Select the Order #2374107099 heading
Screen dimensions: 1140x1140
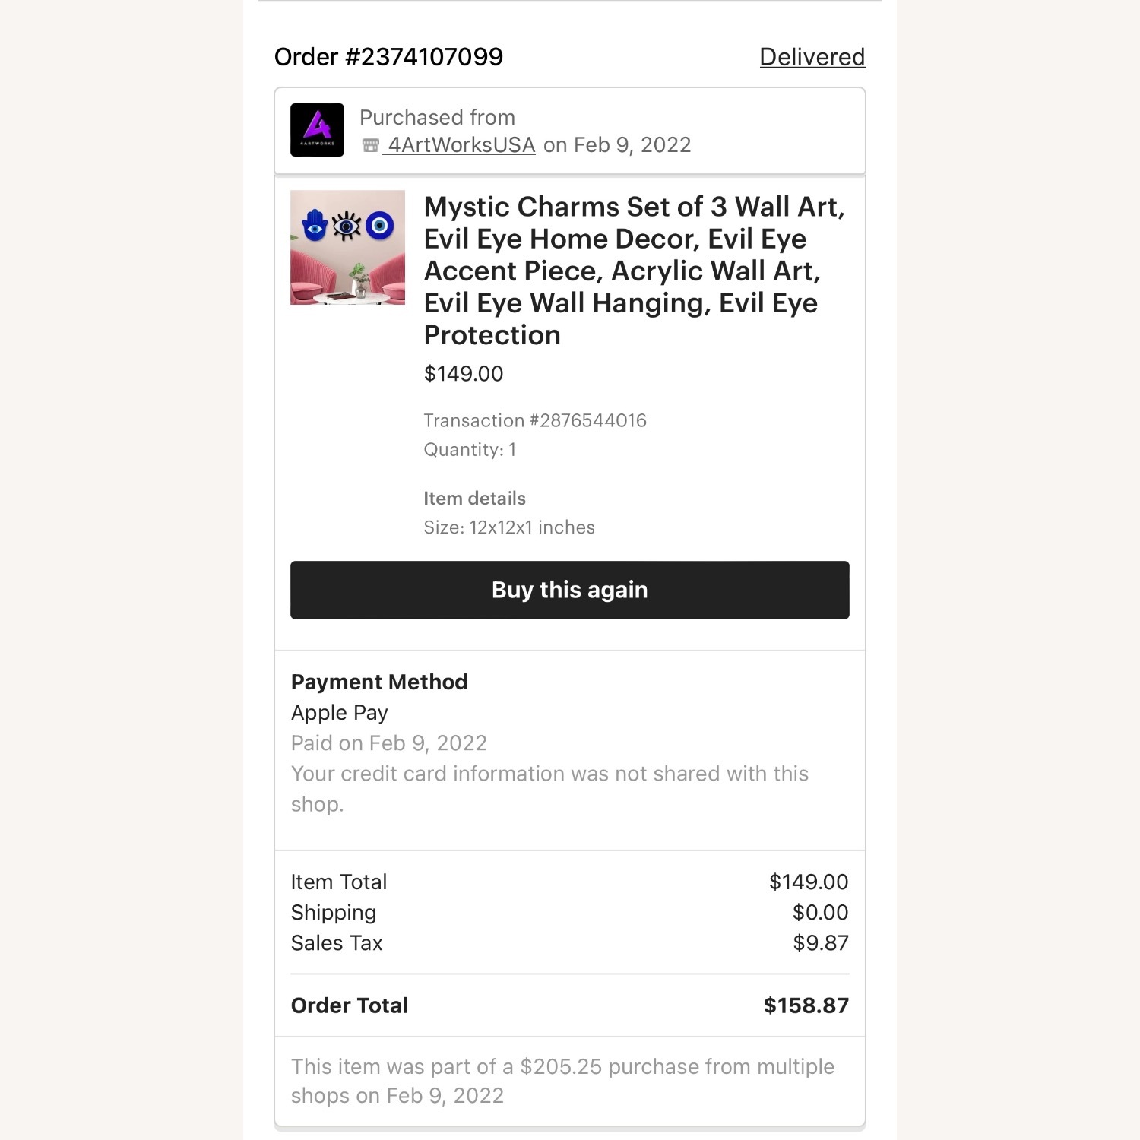point(388,57)
